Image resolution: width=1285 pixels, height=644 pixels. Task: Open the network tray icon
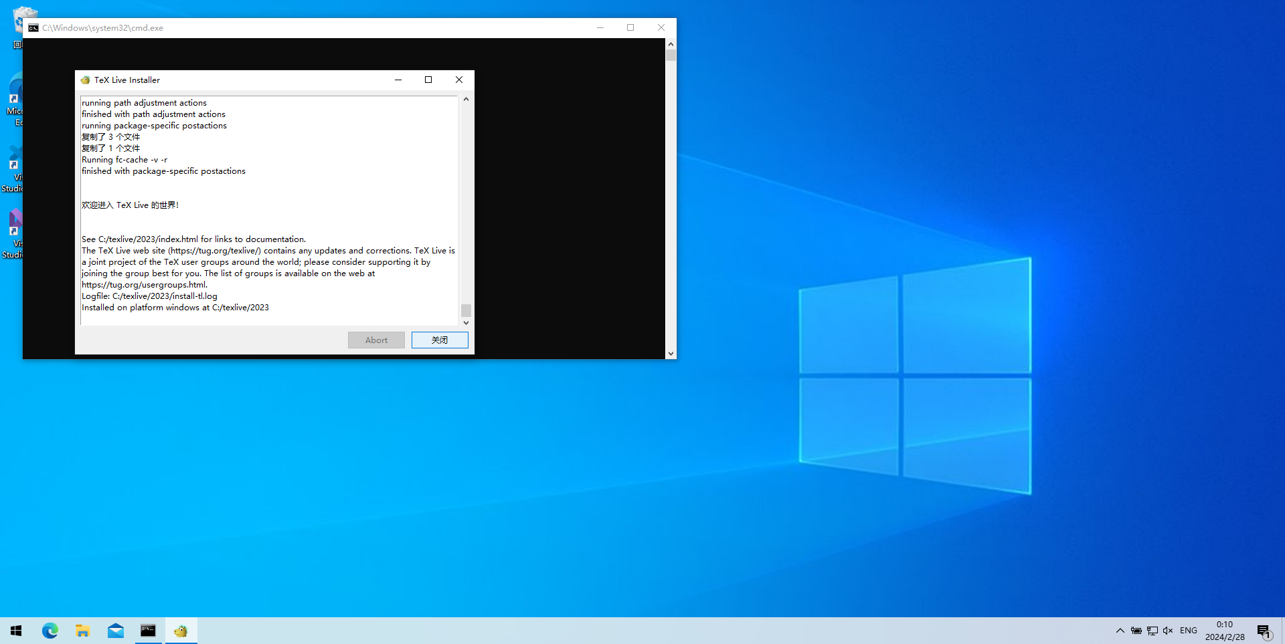point(1152,631)
